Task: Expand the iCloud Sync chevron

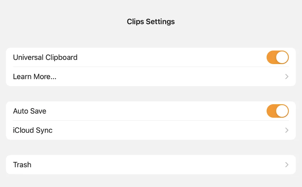Action: (x=286, y=130)
